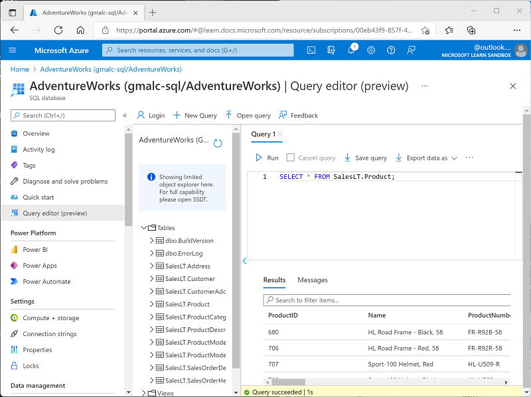Open the portal feedback icon in header
This screenshot has height=397, width=531.
pyautogui.click(x=411, y=50)
